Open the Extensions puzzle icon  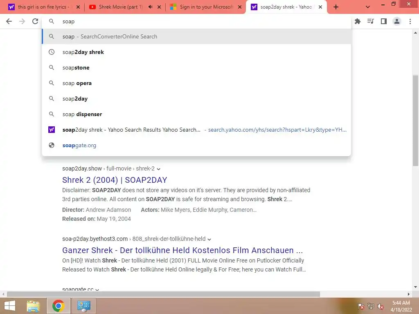358,21
